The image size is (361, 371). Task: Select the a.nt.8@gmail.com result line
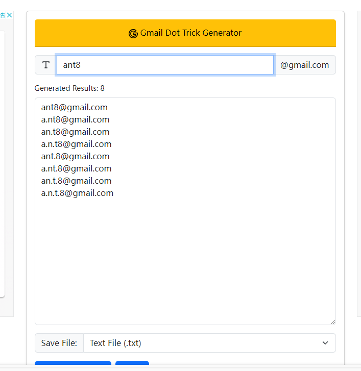(x=76, y=169)
